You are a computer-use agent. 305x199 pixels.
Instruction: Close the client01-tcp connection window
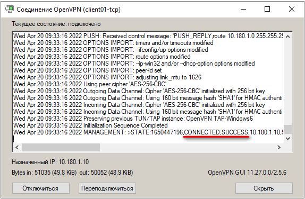pos(292,9)
